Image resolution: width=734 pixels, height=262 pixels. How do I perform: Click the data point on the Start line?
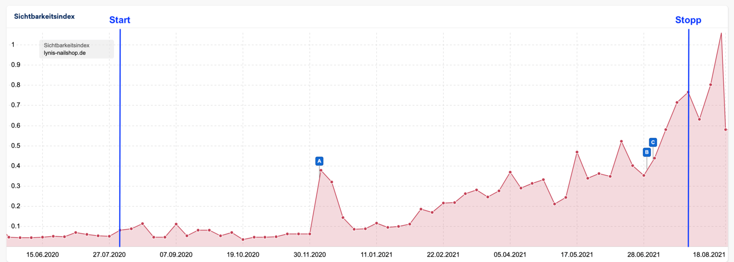pyautogui.click(x=120, y=230)
